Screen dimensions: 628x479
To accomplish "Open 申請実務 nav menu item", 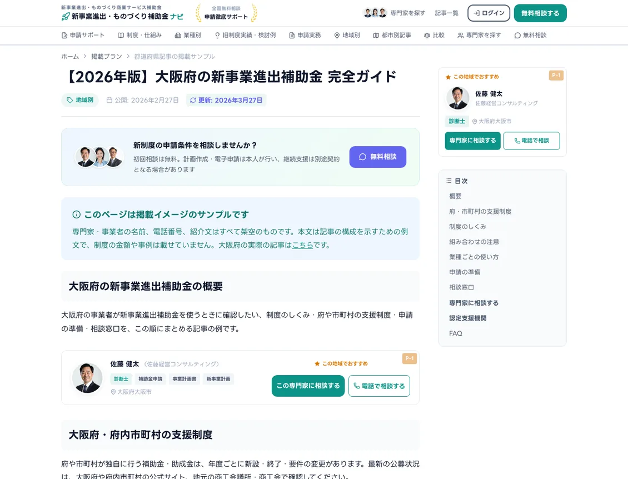I will [x=305, y=35].
